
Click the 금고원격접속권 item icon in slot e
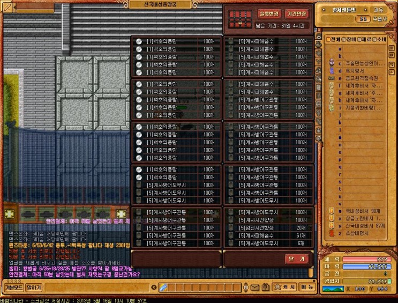click(331, 78)
